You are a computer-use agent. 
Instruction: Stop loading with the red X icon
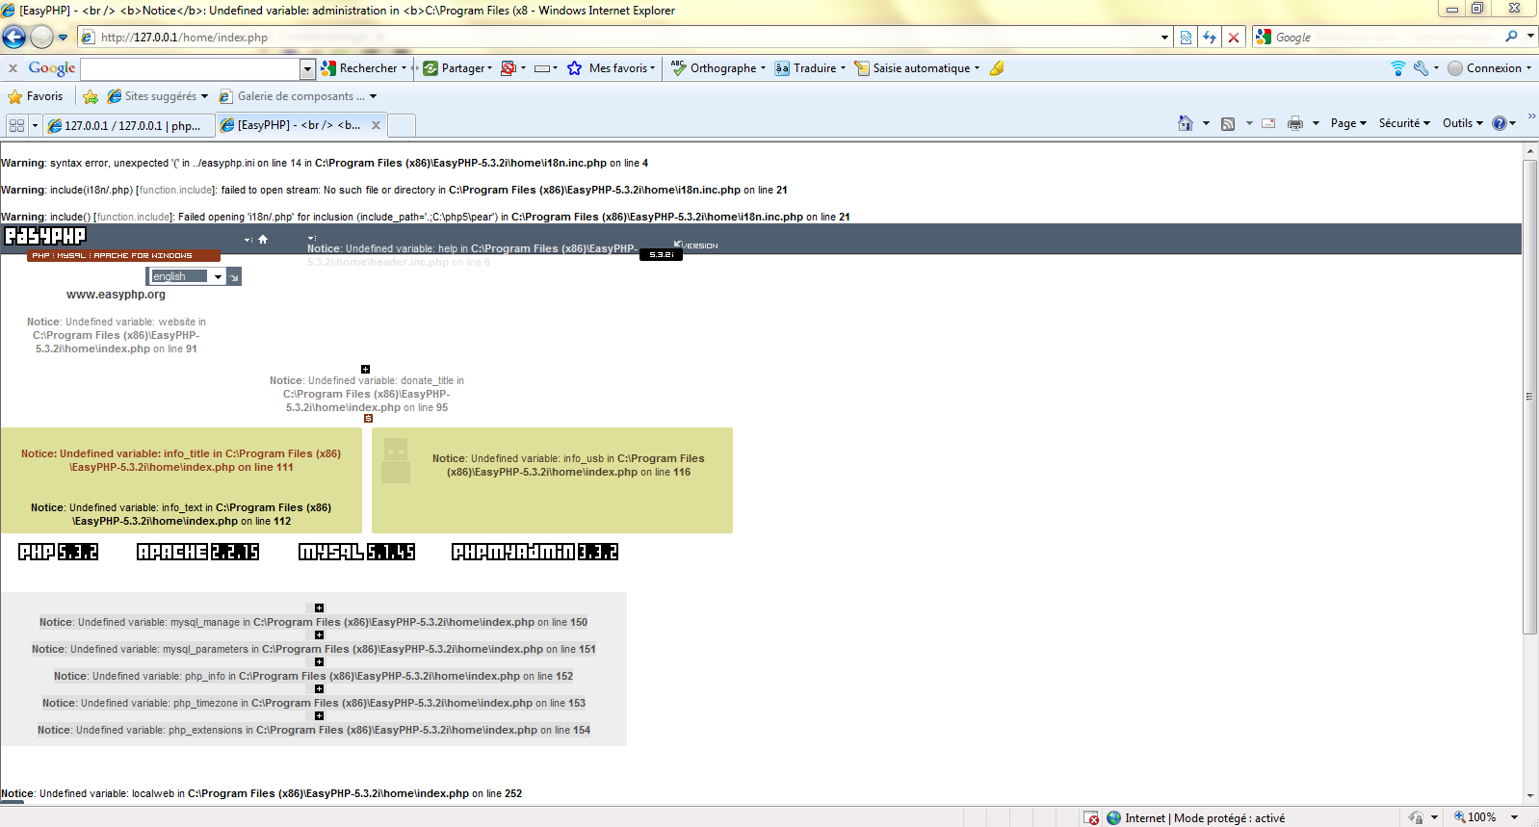[1234, 38]
